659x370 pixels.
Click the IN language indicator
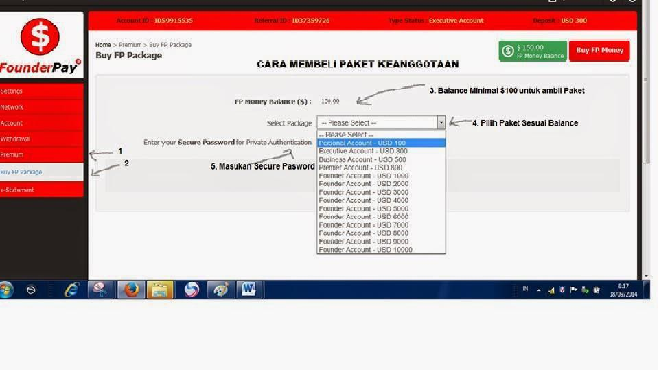point(525,289)
